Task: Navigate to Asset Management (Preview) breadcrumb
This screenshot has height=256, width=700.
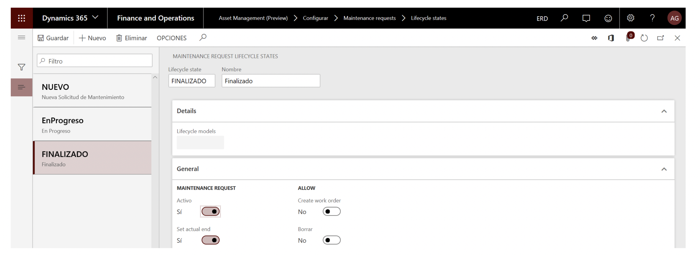Action: (253, 18)
